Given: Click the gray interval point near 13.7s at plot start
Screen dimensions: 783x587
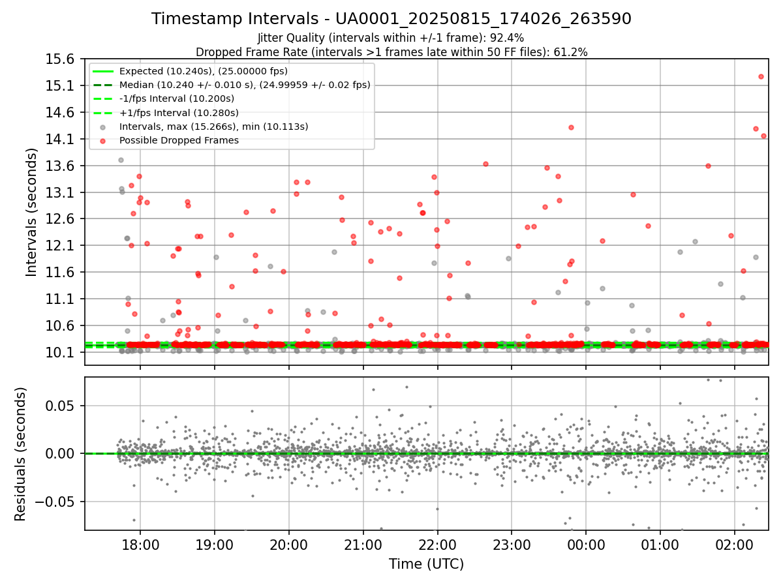Looking at the screenshot, I should [121, 160].
